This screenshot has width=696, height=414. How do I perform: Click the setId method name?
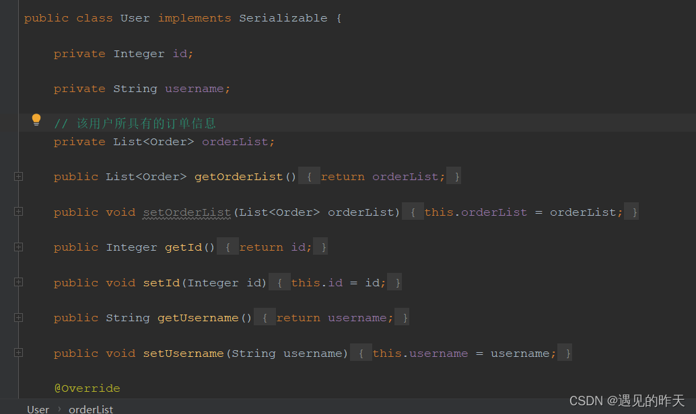[x=161, y=283]
